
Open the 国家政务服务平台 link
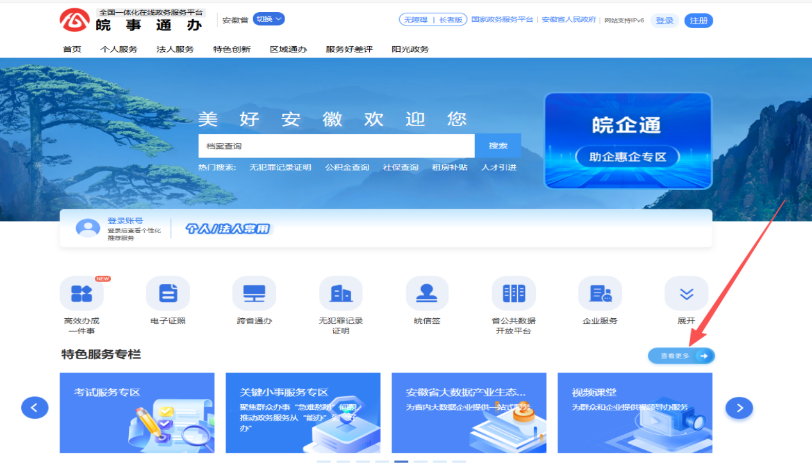tap(502, 20)
